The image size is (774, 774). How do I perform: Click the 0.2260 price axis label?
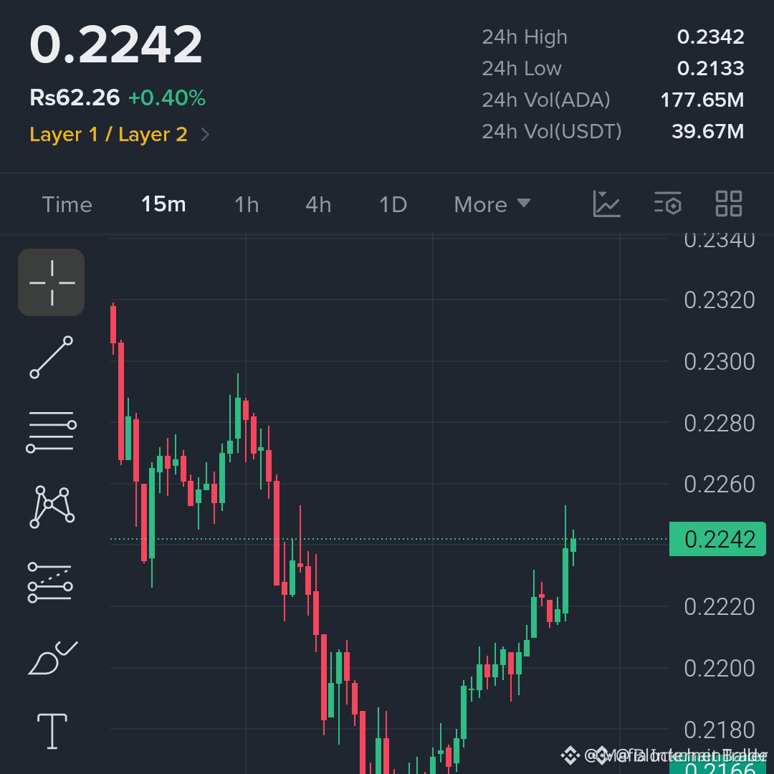[720, 484]
